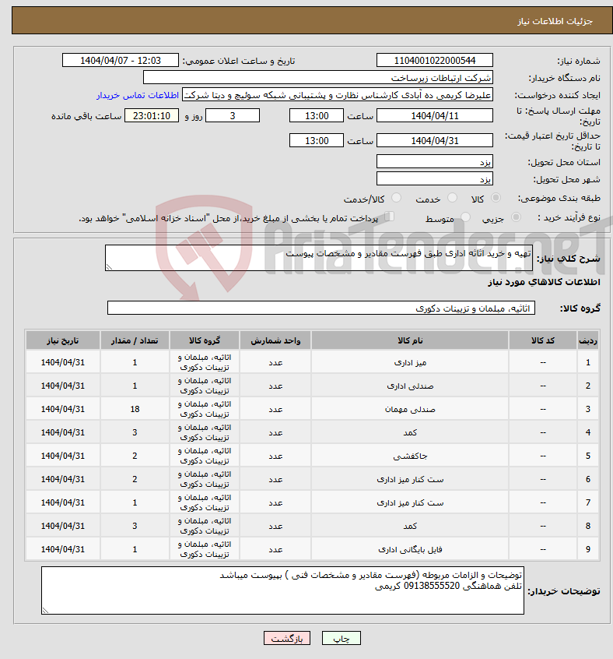
Task: Click the تاریخ نیاز column header
Action: pos(63,340)
